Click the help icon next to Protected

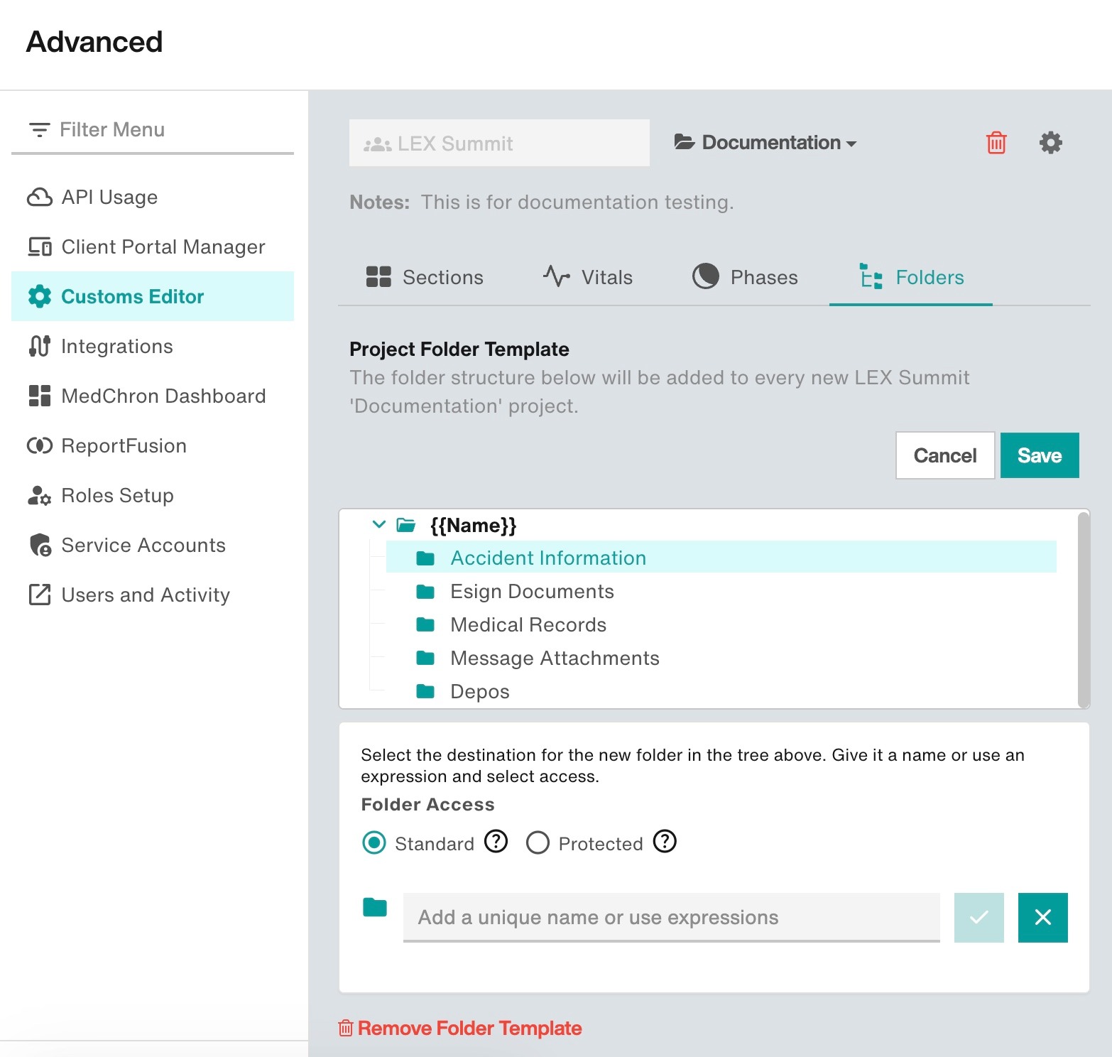(x=665, y=841)
